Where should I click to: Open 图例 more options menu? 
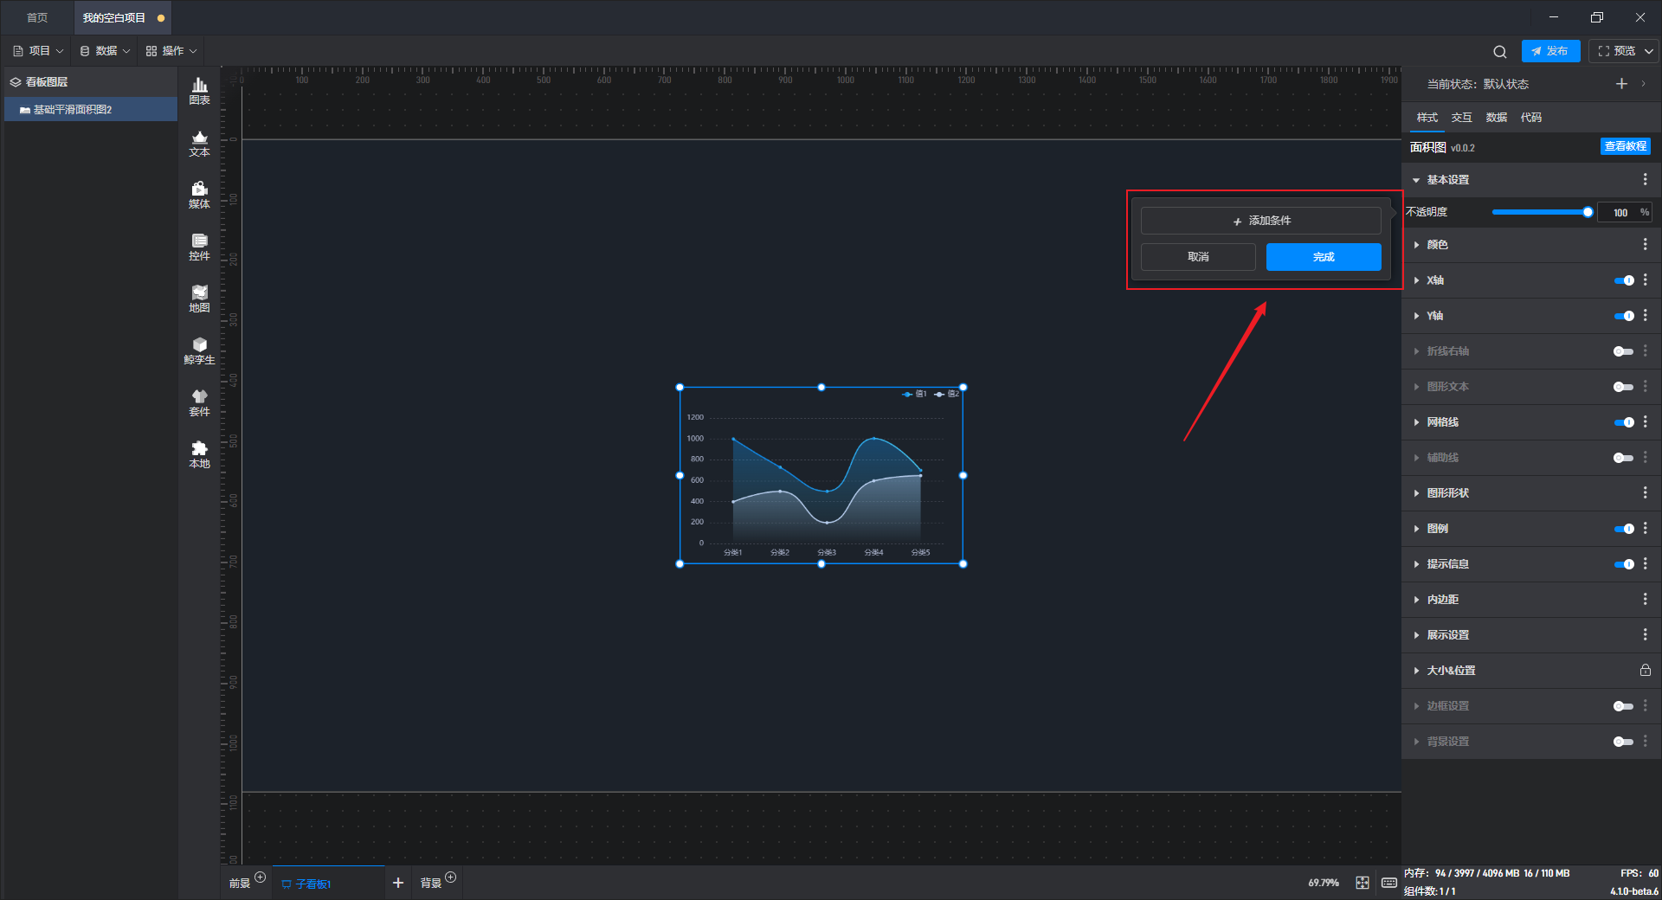1646,529
